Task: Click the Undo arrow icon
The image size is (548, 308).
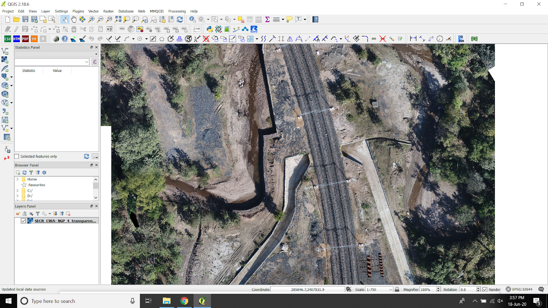Action: coord(91,39)
